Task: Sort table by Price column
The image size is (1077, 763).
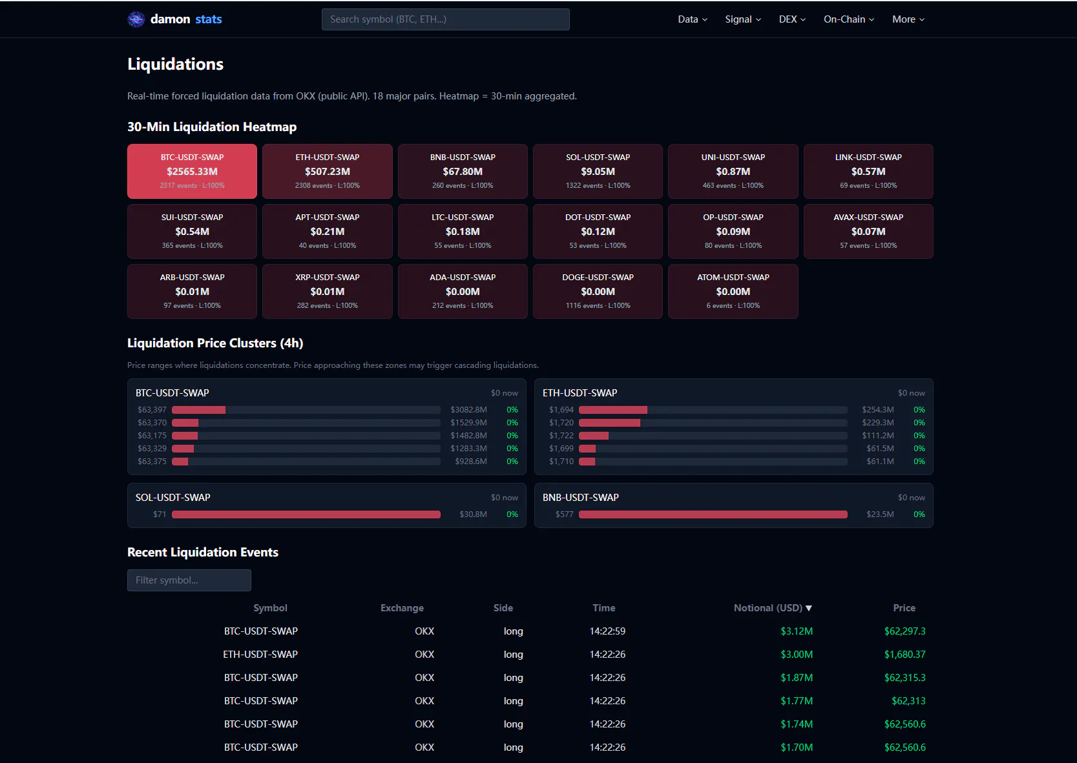Action: tap(904, 608)
